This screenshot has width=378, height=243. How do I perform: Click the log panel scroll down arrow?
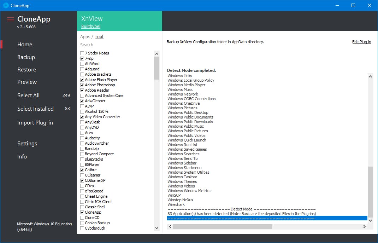tap(371, 221)
